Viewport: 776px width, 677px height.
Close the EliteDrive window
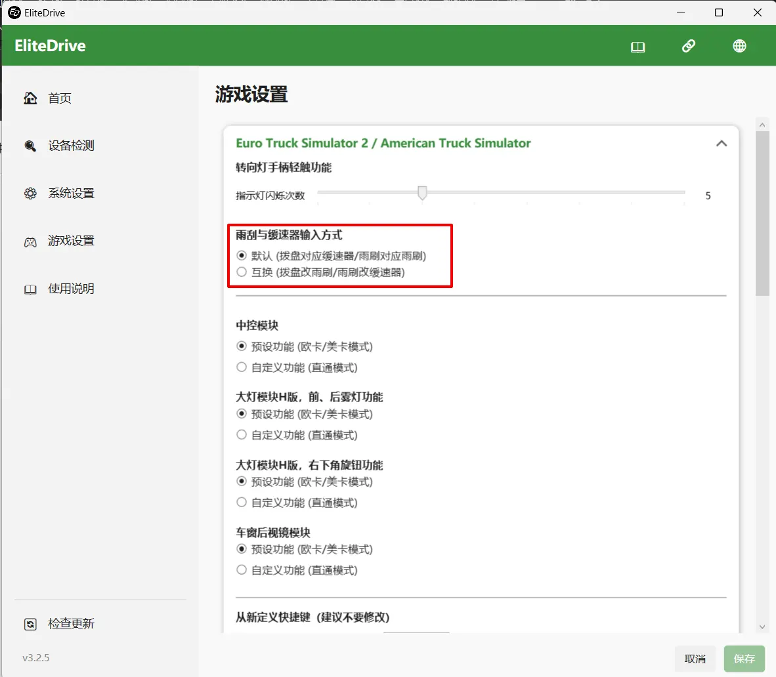tap(757, 12)
